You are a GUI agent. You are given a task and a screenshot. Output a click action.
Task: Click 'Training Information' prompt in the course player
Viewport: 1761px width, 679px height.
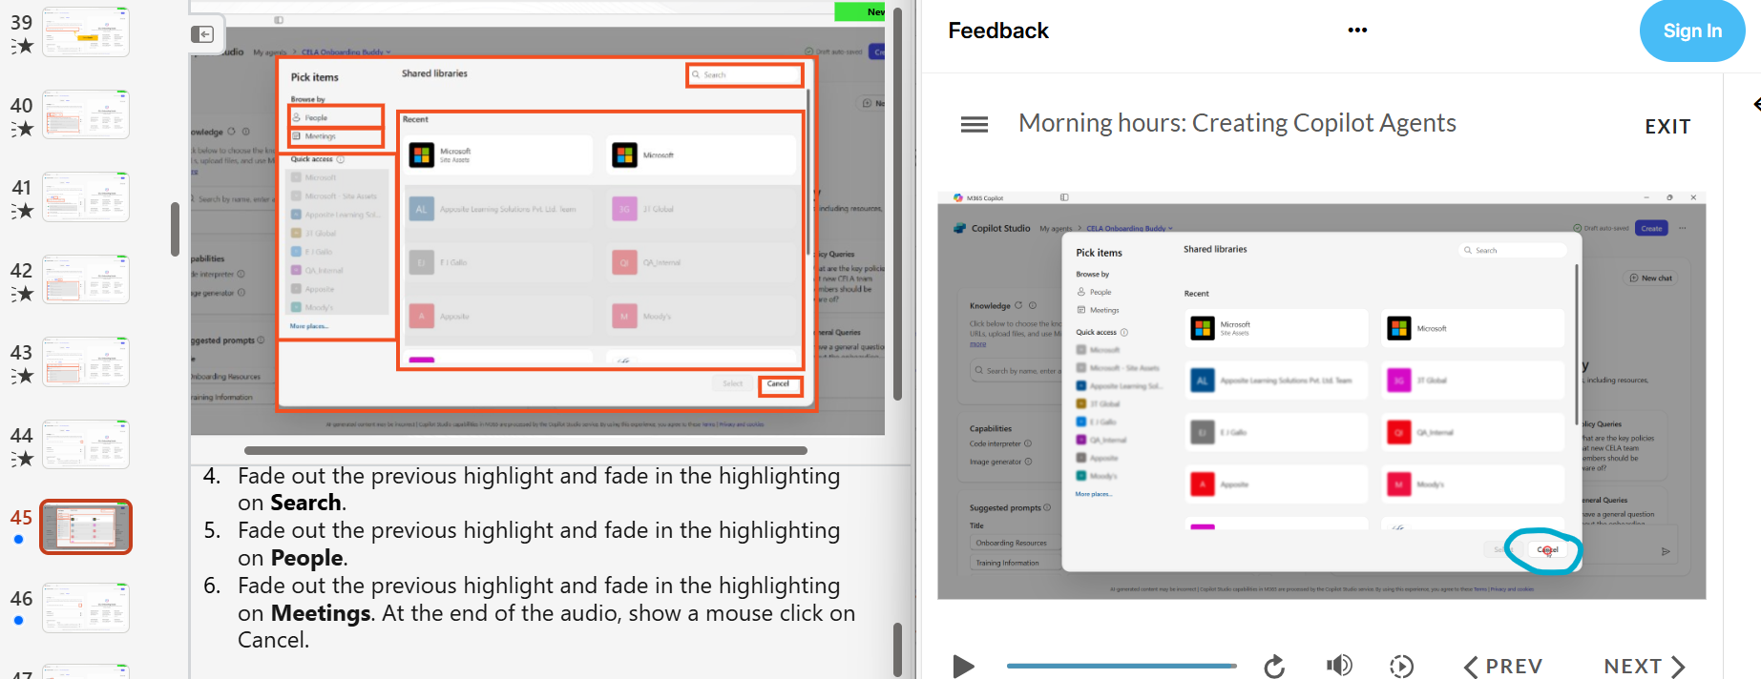(1007, 563)
